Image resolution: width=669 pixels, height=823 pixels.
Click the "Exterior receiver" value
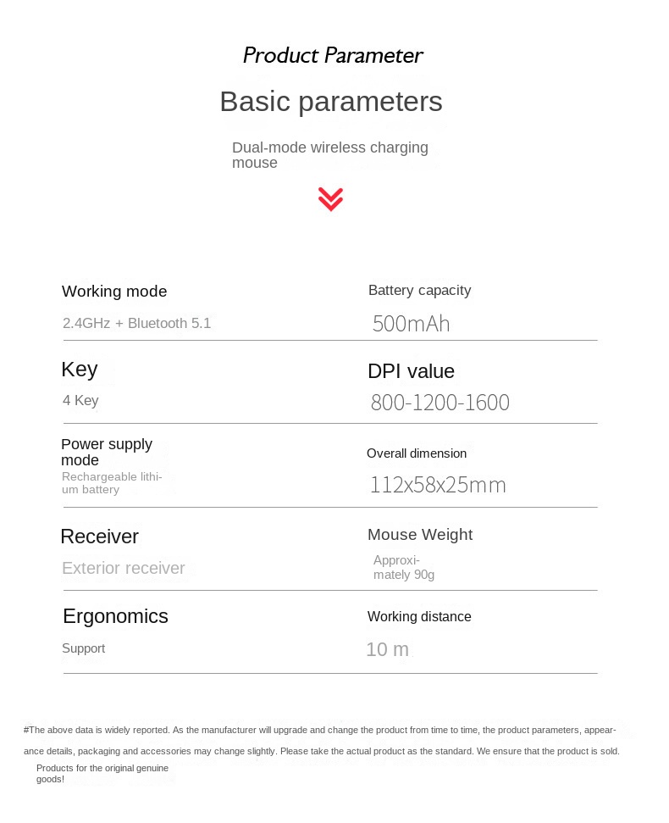click(123, 569)
